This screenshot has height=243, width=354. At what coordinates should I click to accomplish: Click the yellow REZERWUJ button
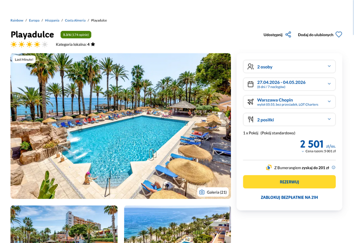(x=289, y=182)
